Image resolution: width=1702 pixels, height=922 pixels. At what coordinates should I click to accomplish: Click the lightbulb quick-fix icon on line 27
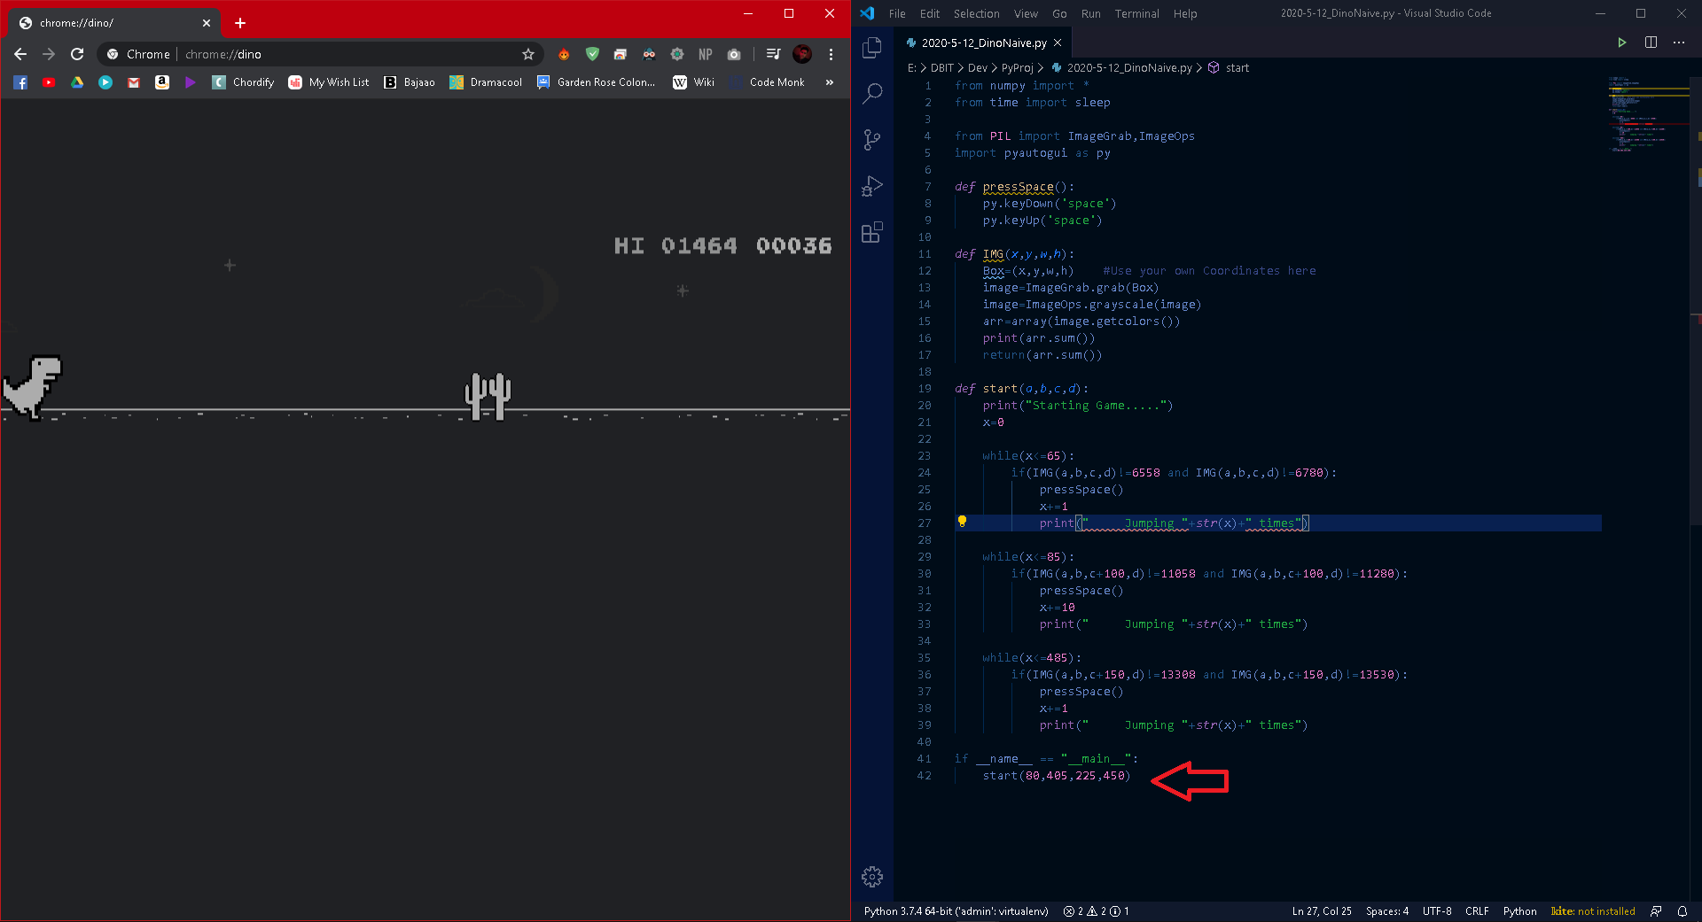coord(962,522)
